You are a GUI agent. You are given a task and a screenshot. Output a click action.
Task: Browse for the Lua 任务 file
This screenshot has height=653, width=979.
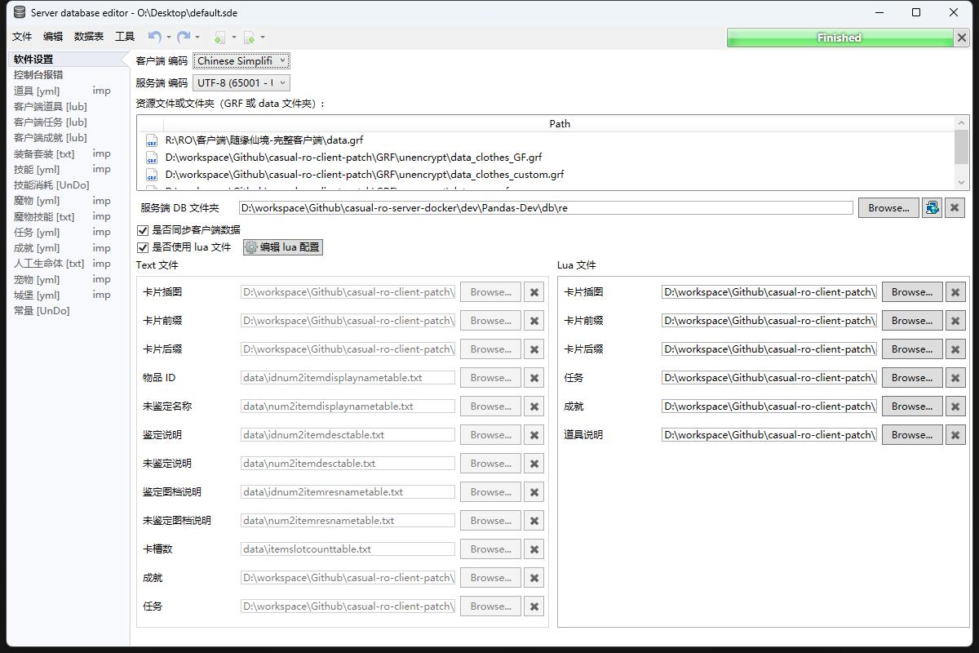click(x=911, y=378)
